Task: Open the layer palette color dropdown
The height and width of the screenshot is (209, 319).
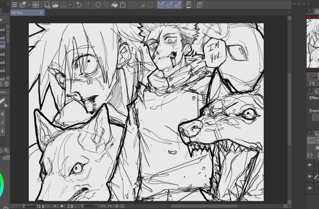Action: click(313, 140)
